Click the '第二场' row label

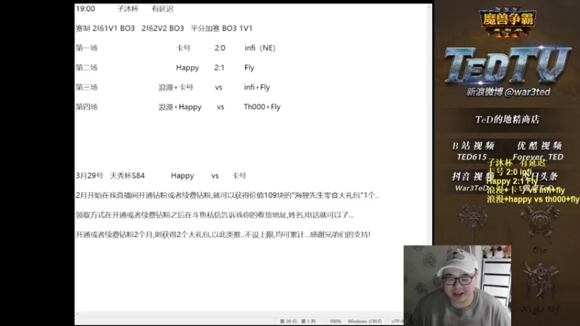pyautogui.click(x=86, y=67)
